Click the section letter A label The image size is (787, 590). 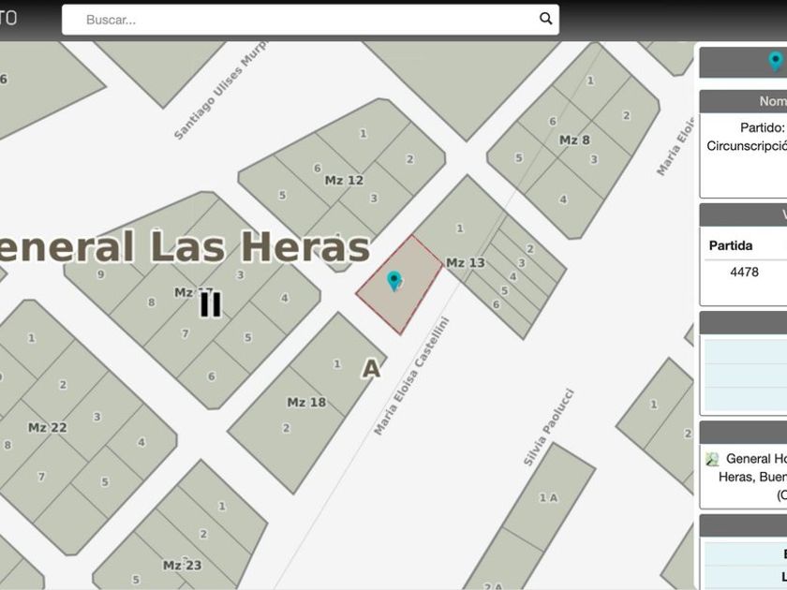coord(371,369)
